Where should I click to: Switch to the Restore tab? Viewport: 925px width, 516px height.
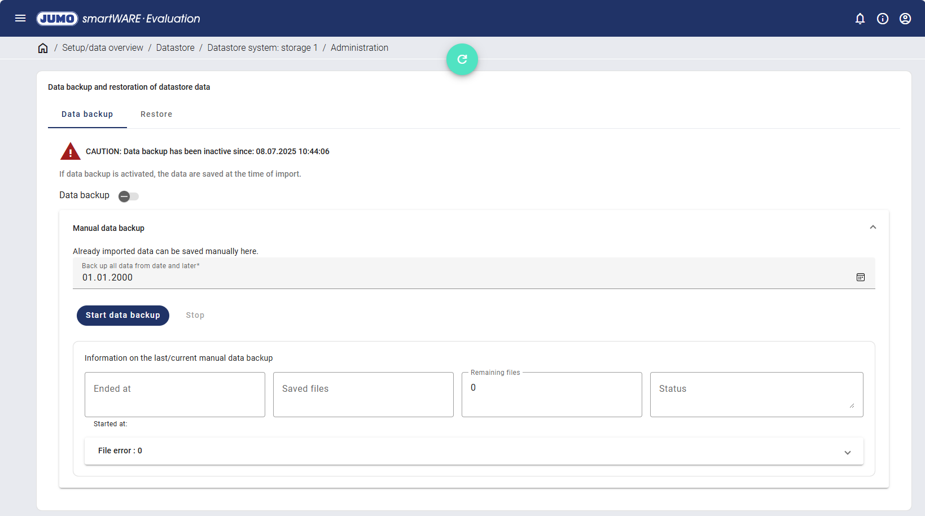pyautogui.click(x=156, y=114)
